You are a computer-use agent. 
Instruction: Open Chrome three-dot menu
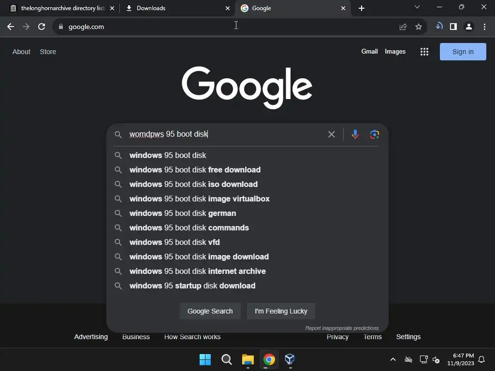tap(484, 27)
